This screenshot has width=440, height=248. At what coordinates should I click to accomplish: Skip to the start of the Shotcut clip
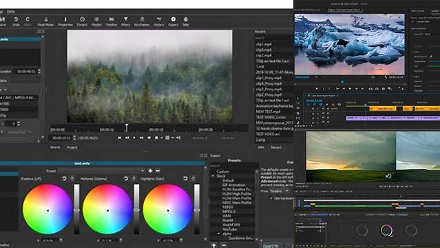(120, 138)
